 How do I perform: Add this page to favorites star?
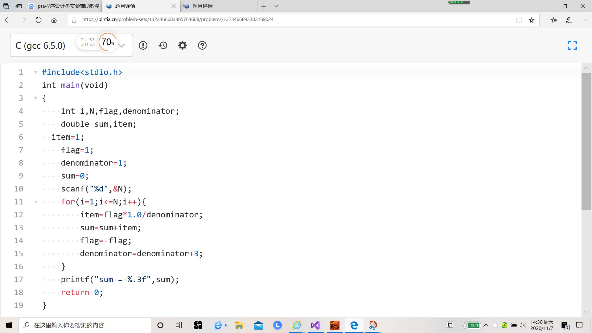pyautogui.click(x=532, y=20)
